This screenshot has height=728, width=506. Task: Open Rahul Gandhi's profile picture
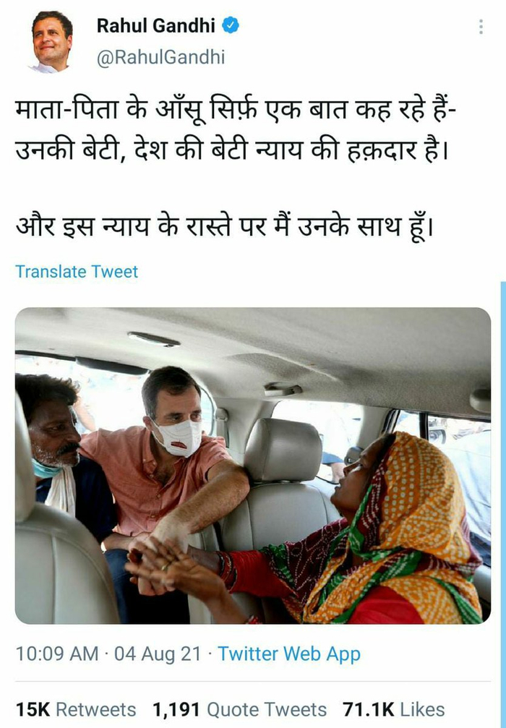tap(52, 41)
